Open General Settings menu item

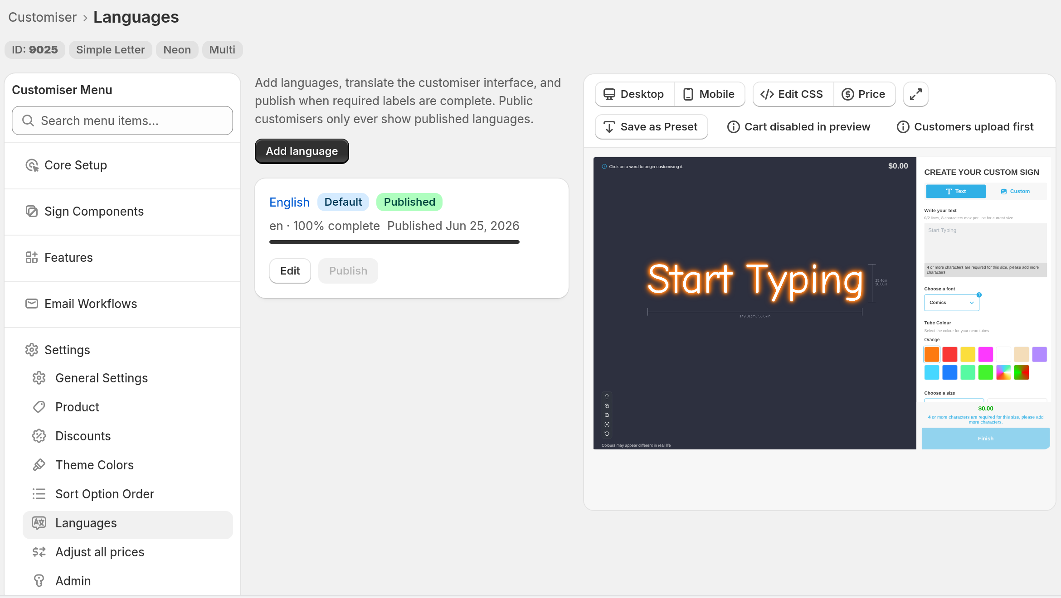coord(128,378)
